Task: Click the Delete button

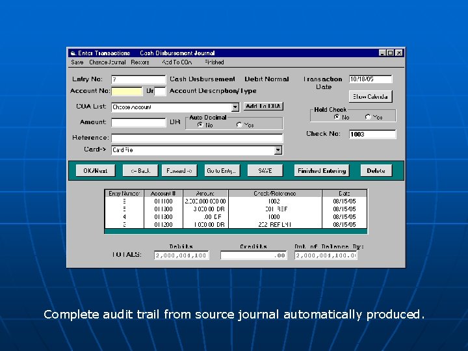Action: tap(376, 171)
